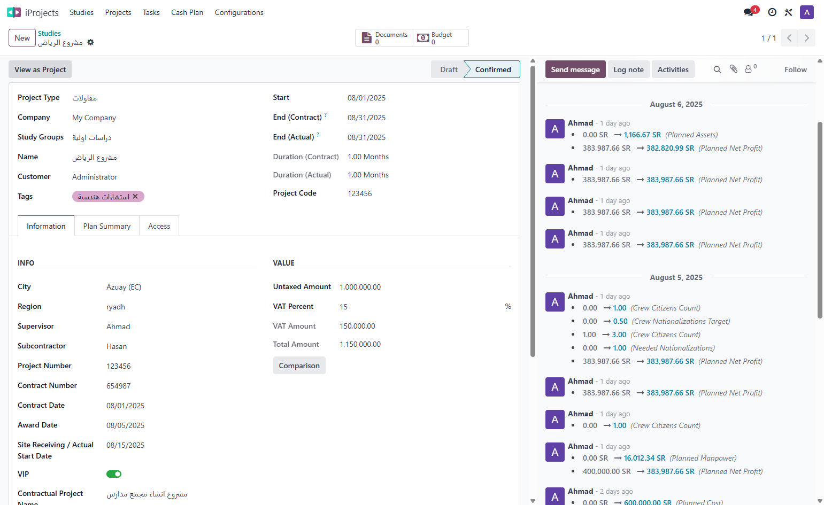Go to the next record arrow

807,38
